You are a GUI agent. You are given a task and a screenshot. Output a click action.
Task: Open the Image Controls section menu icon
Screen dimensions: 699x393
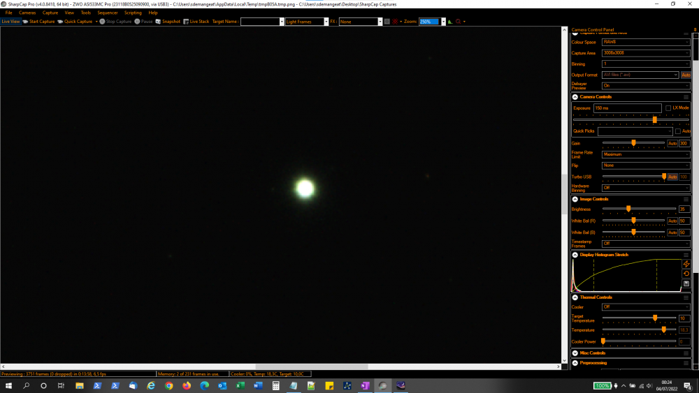[686, 200]
